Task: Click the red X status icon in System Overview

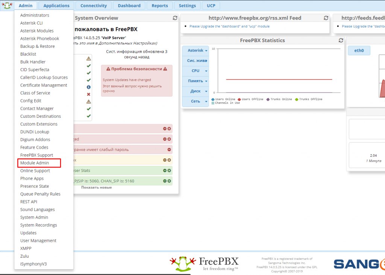Action: 89,94
